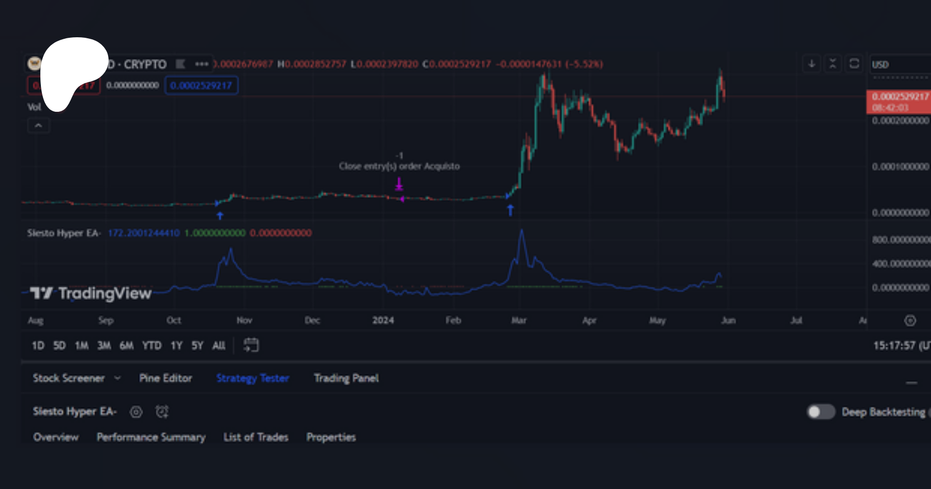Open the Go to date calendar icon
This screenshot has width=931, height=489.
tap(251, 345)
